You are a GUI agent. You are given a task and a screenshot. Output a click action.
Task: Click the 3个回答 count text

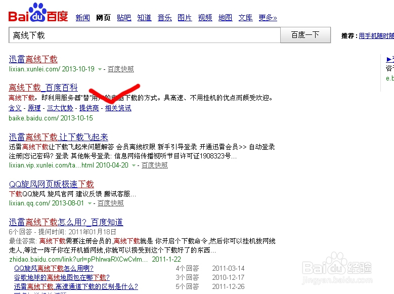(x=188, y=277)
